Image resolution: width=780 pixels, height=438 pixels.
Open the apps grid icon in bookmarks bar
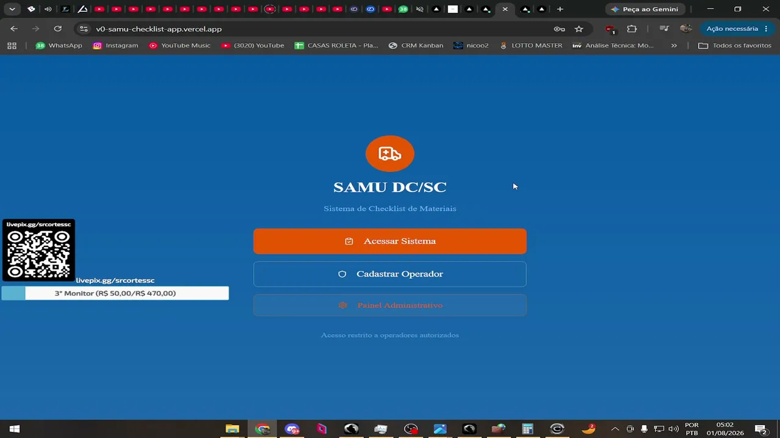[12, 46]
